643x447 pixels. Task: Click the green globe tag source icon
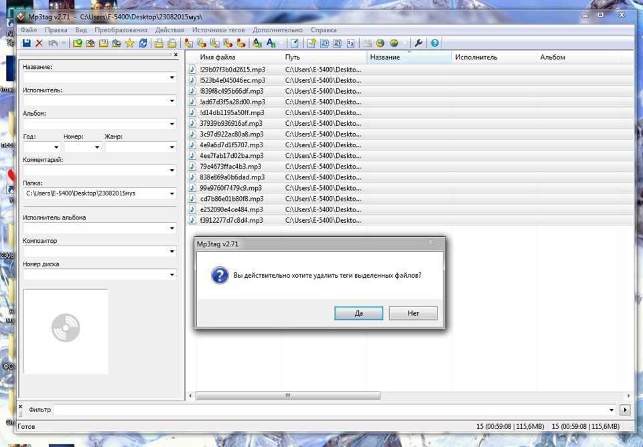point(380,43)
